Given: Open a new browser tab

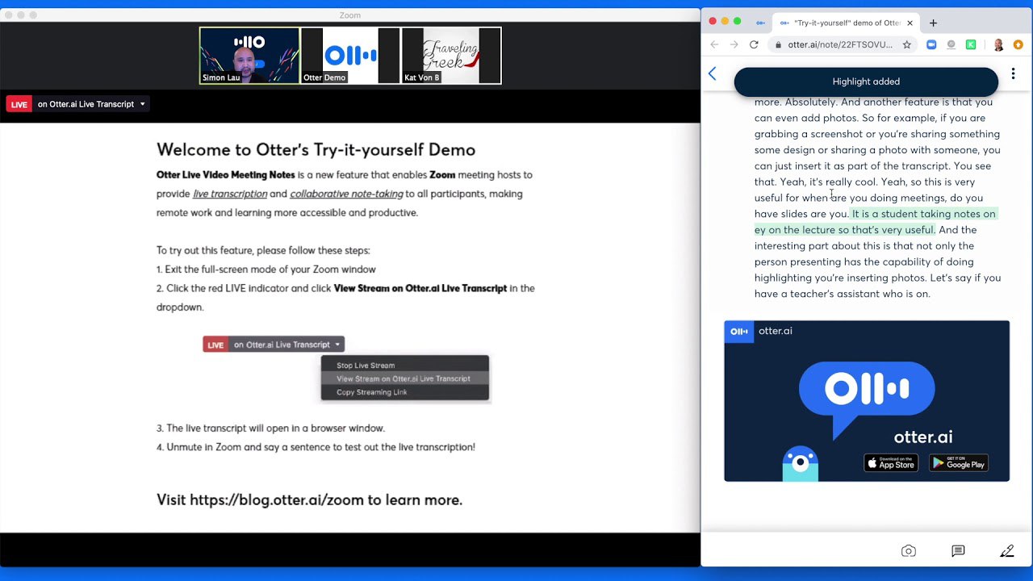Looking at the screenshot, I should tap(933, 23).
